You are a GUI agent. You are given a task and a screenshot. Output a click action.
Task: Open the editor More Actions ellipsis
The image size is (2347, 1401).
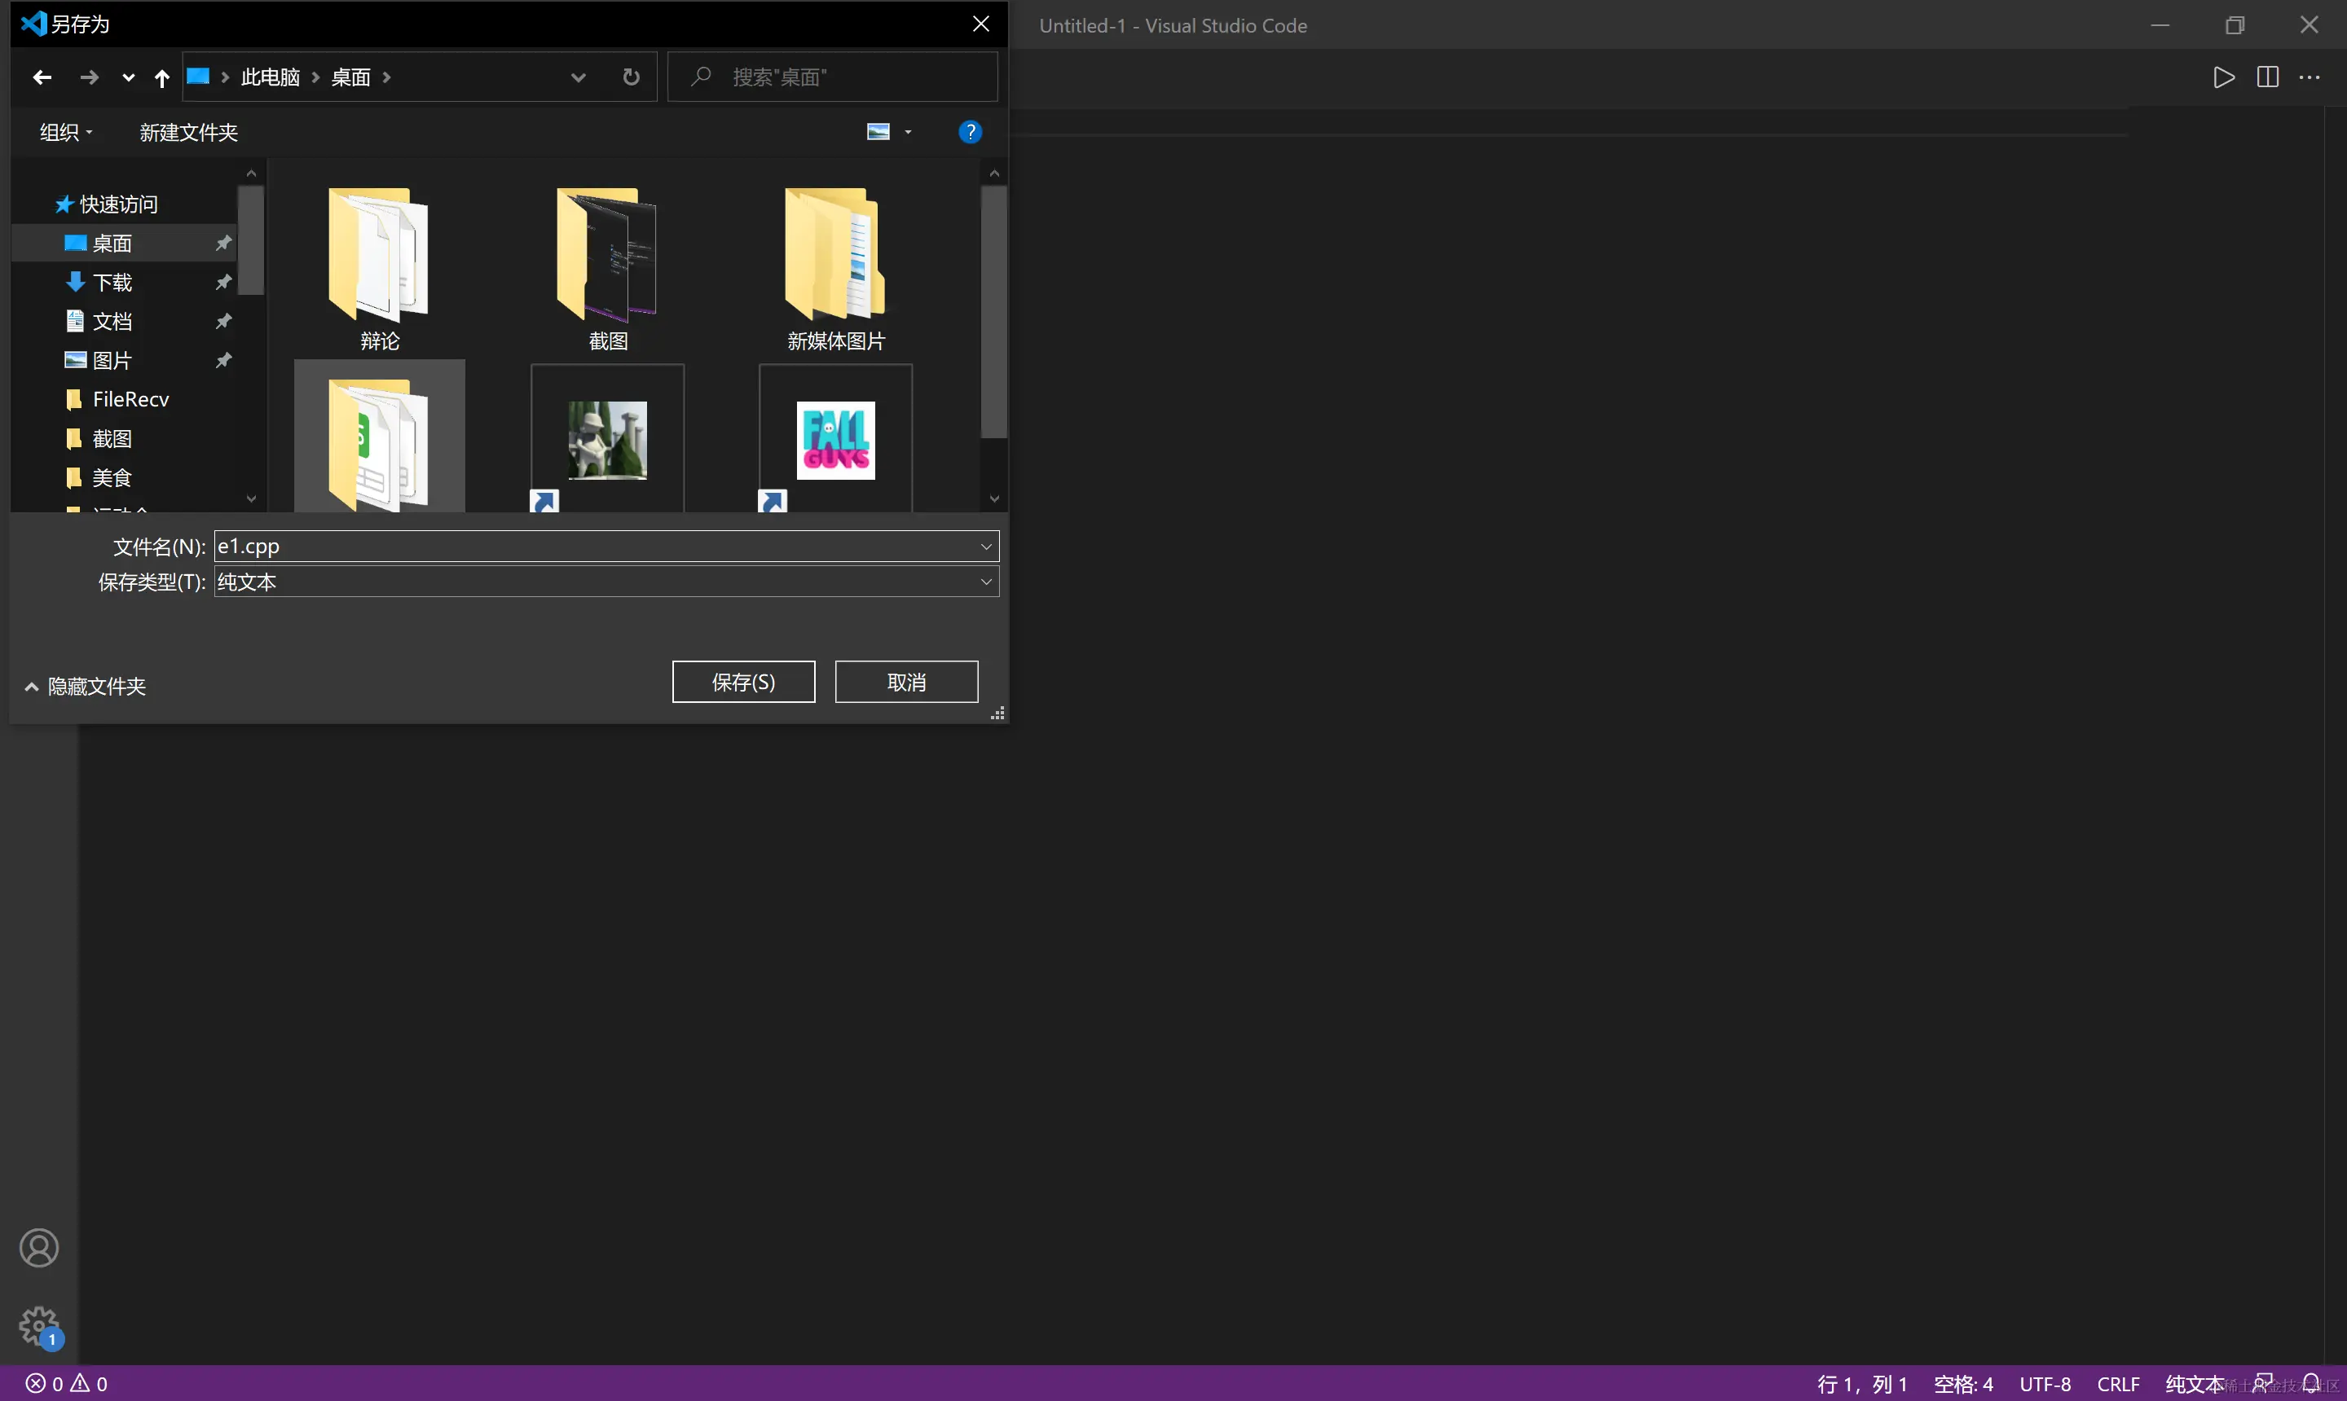click(2310, 77)
